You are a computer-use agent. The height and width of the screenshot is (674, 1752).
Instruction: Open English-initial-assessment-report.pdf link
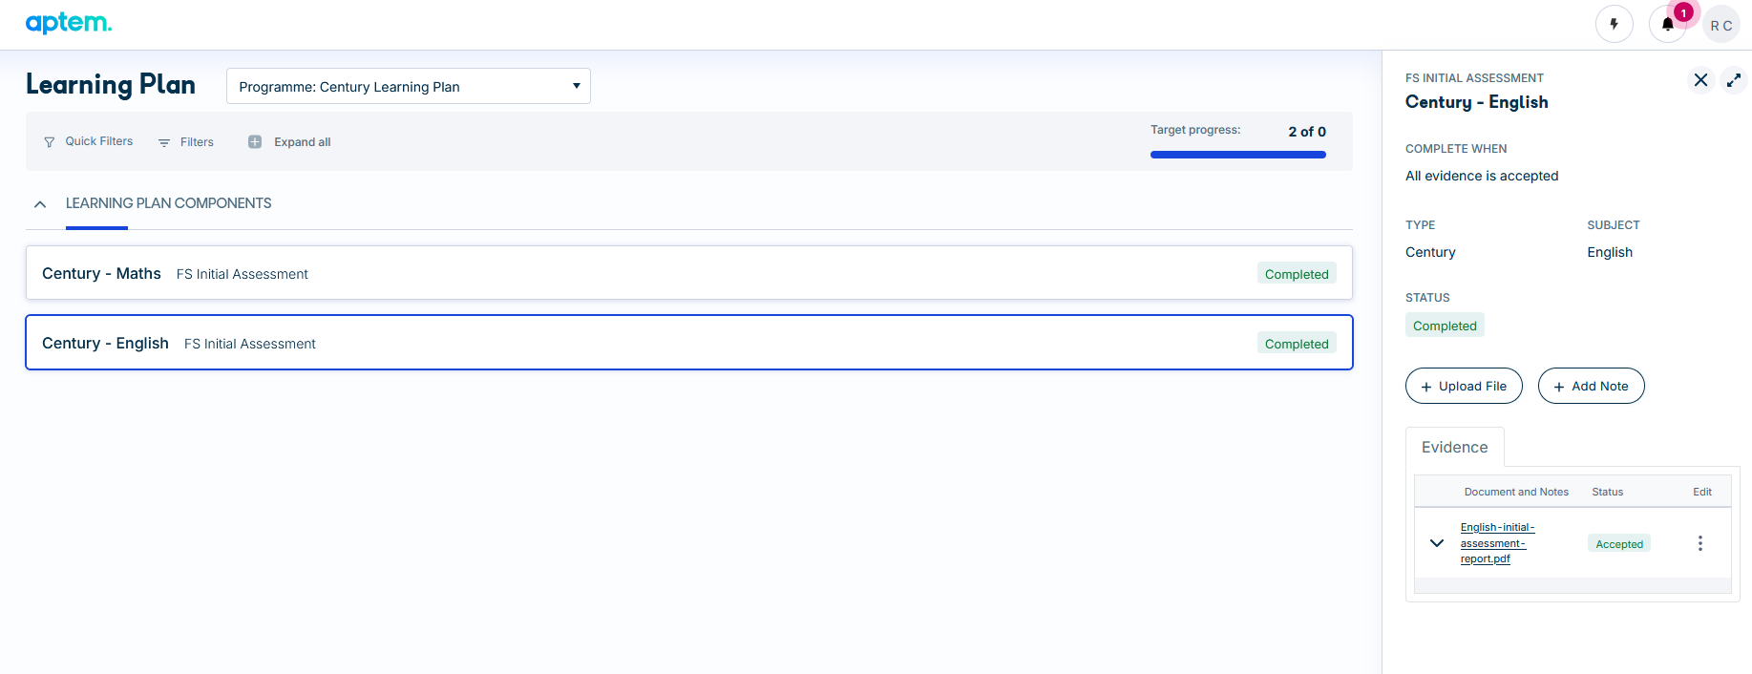click(x=1496, y=543)
